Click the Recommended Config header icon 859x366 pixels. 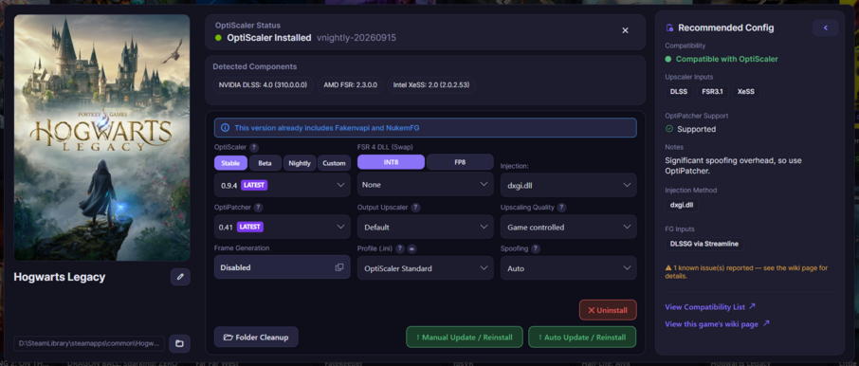pyautogui.click(x=669, y=27)
